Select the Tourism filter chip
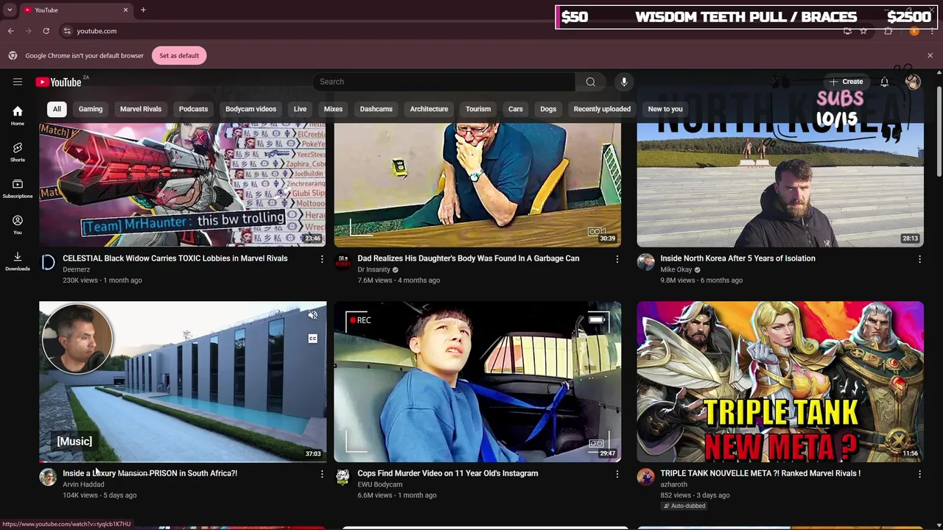Screen dimensions: 943x530 point(478,109)
